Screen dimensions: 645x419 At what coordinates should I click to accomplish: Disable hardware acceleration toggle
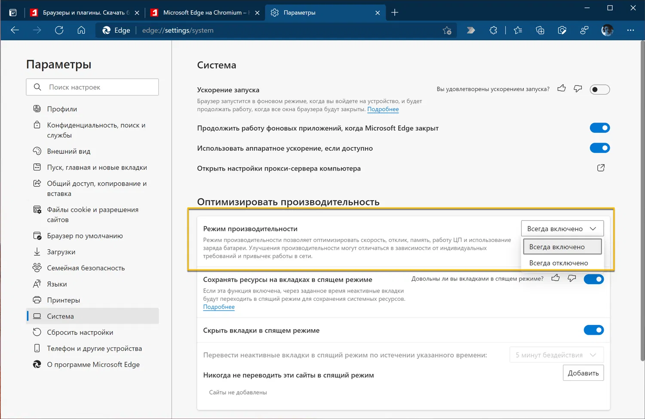coord(599,148)
